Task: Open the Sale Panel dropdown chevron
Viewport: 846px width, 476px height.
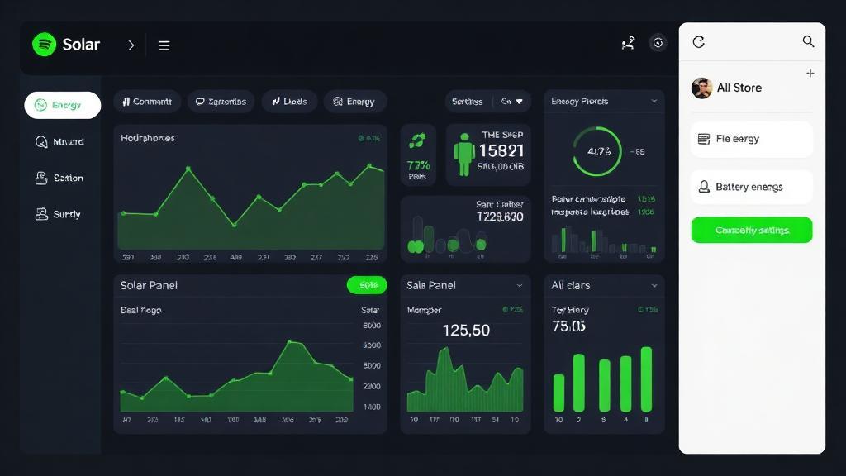Action: pos(518,284)
